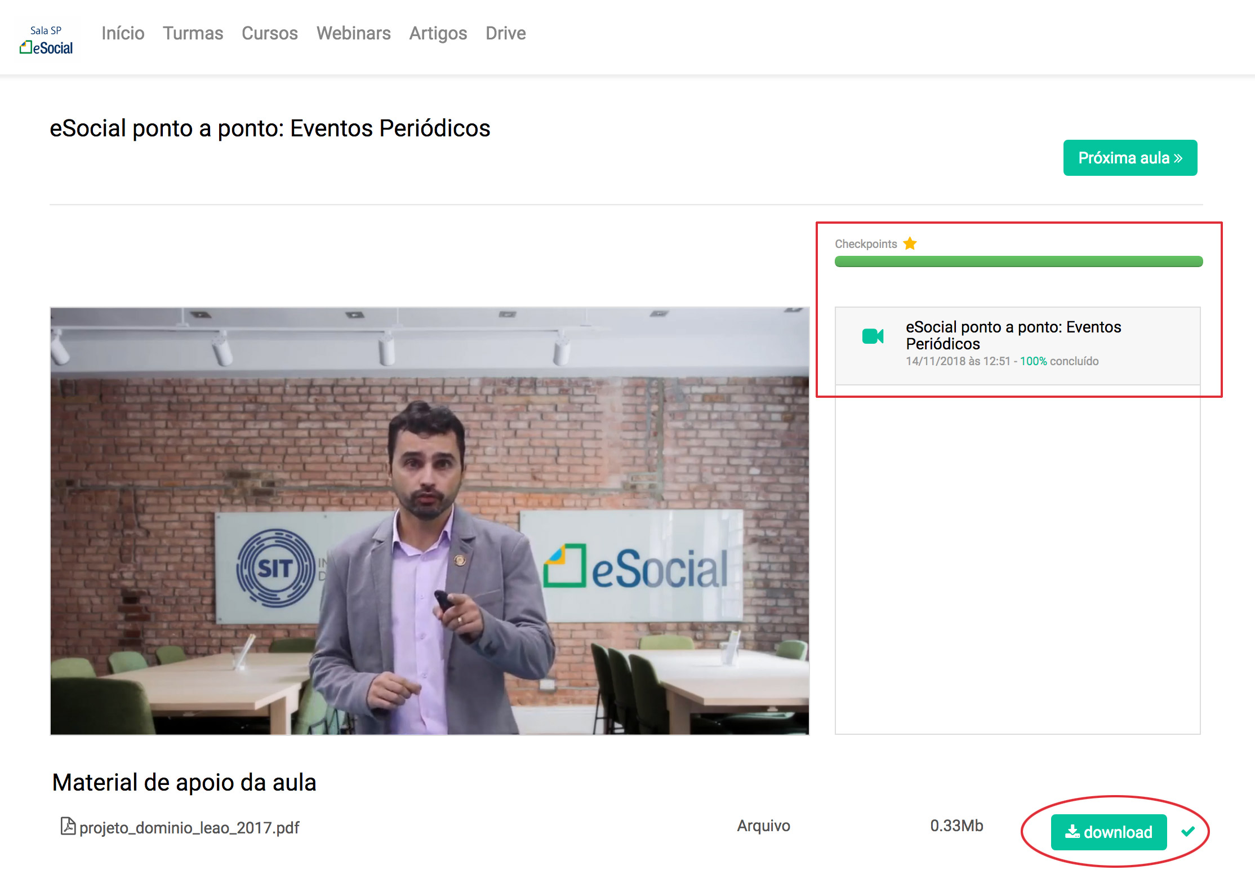Play the lesson video thumbnail
Screen dimensions: 1255x883
[x=429, y=521]
